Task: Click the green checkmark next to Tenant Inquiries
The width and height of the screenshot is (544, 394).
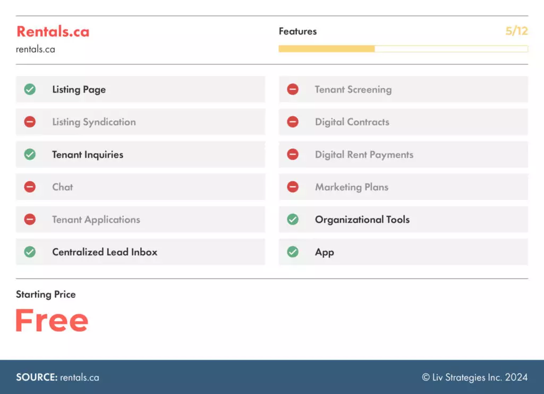Action: pos(30,155)
